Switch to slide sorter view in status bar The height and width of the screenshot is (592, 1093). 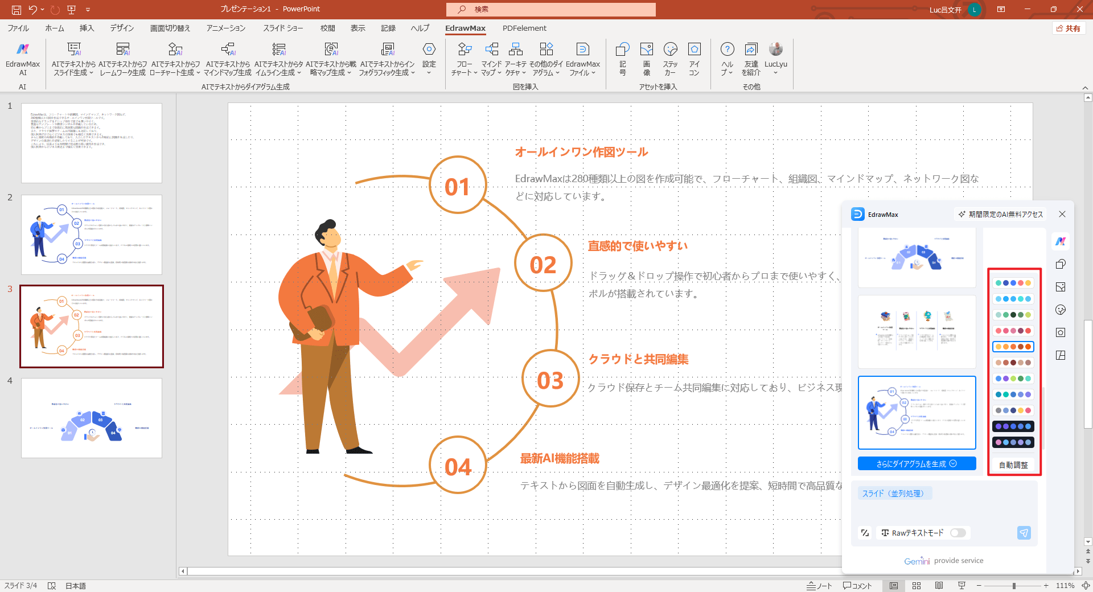point(917,586)
